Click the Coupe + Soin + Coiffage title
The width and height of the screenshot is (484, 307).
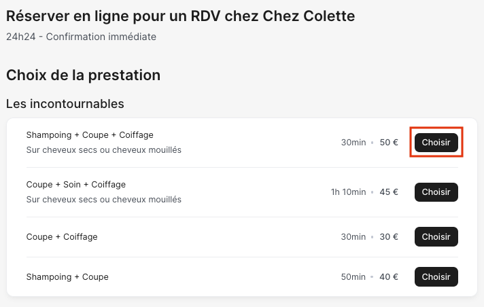[76, 185]
